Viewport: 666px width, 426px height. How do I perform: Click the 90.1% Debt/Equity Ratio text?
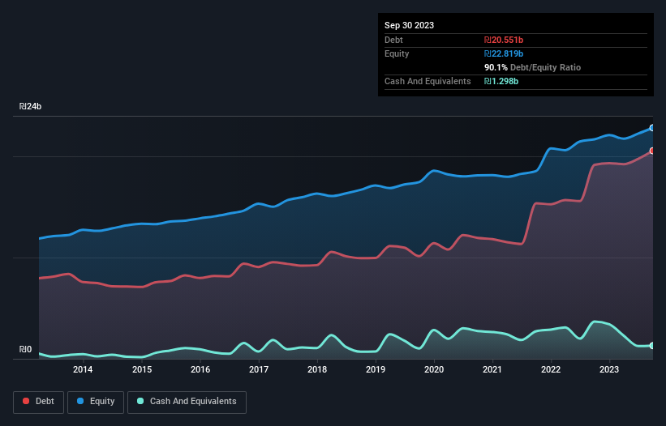[532, 67]
